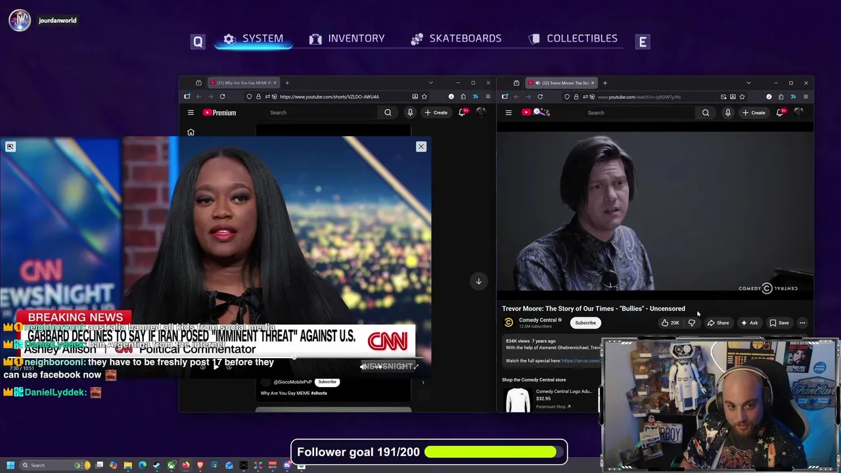This screenshot has height=473, width=841.
Task: Switch to the SKATEBOARDS tab
Action: point(456,39)
